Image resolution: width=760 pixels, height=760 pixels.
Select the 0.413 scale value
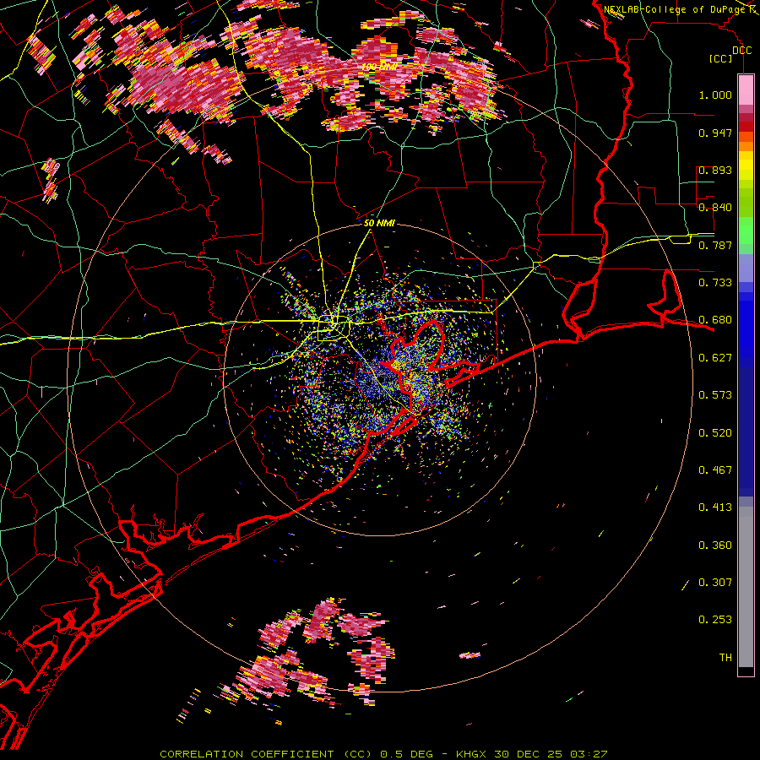715,508
